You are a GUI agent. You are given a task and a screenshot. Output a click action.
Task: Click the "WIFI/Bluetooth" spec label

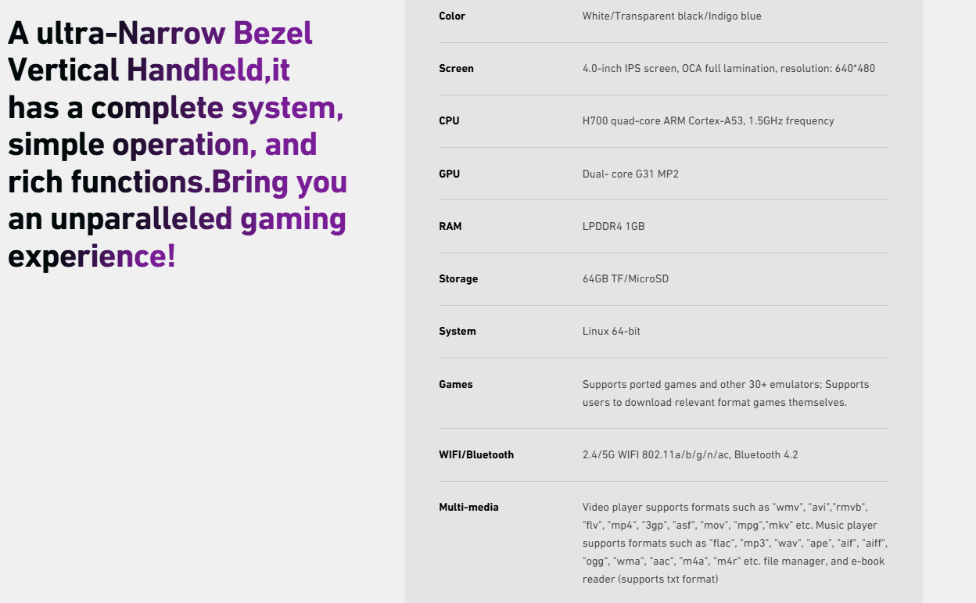click(476, 454)
